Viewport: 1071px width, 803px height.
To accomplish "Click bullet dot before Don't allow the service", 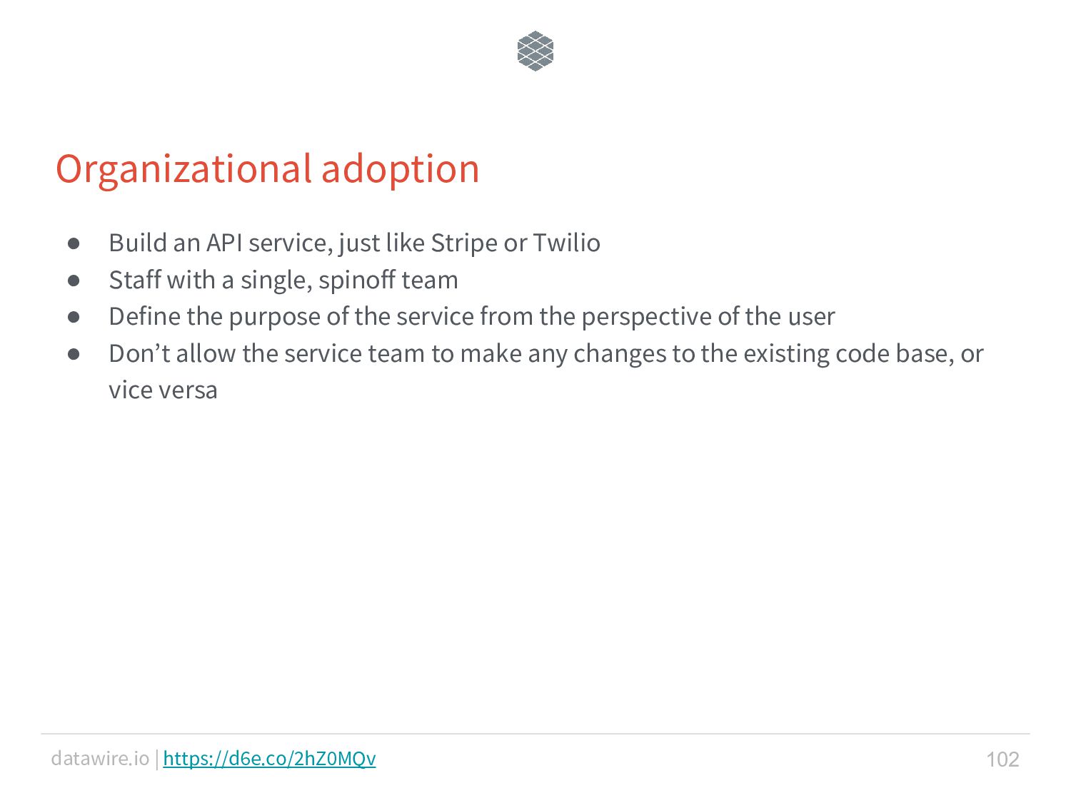I will (x=74, y=354).
